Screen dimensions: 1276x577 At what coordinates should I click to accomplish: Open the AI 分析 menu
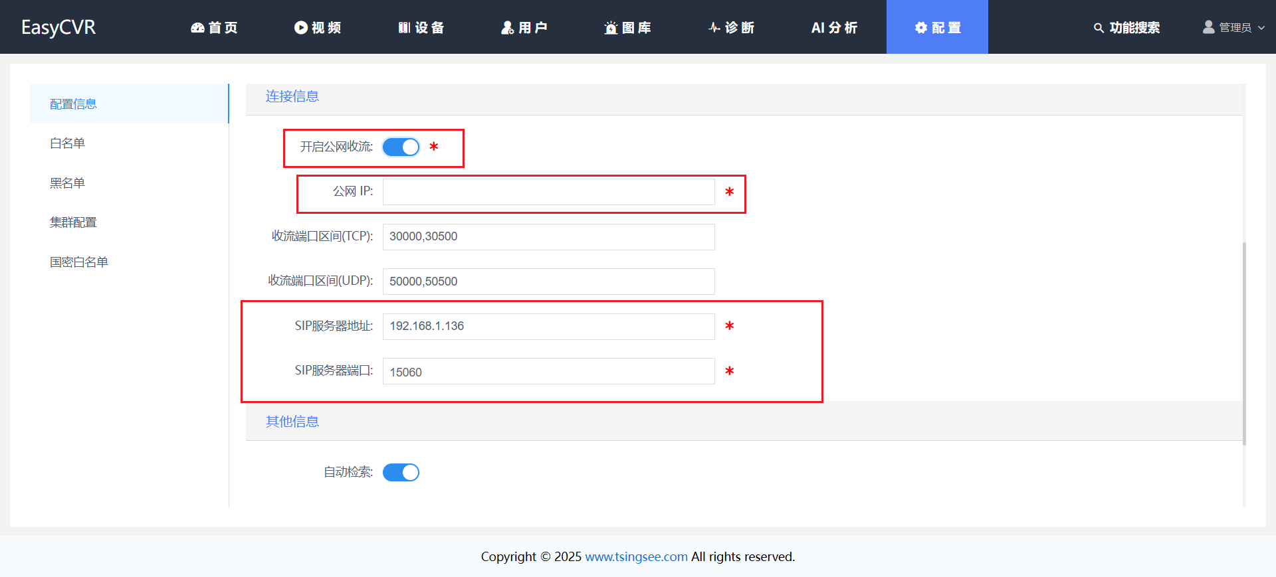coord(835,27)
